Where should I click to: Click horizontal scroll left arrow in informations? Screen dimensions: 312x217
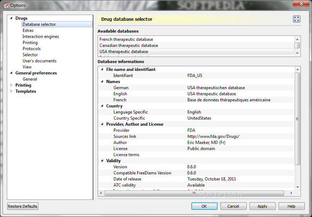101,193
